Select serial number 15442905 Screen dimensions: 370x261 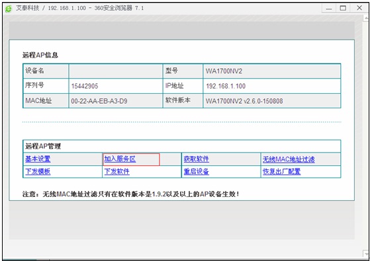coord(85,86)
